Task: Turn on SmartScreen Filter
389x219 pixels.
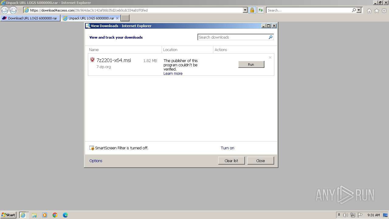Action: [x=227, y=148]
